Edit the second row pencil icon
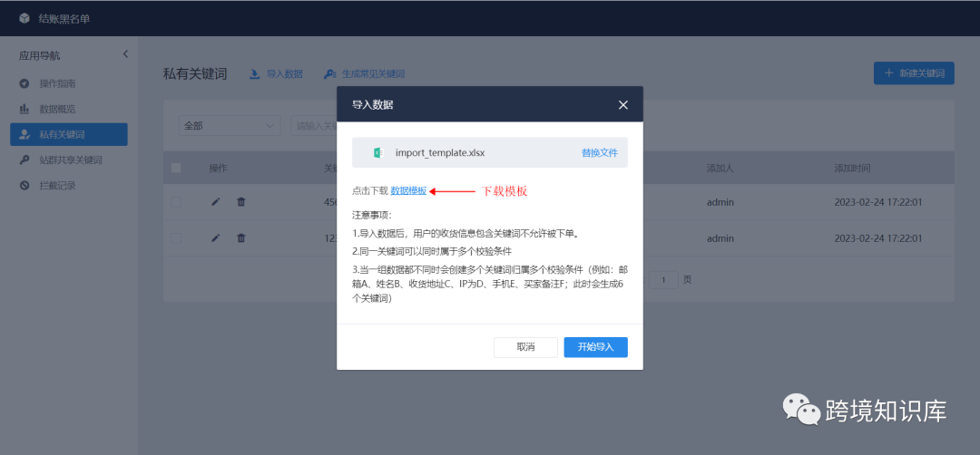 pyautogui.click(x=216, y=238)
